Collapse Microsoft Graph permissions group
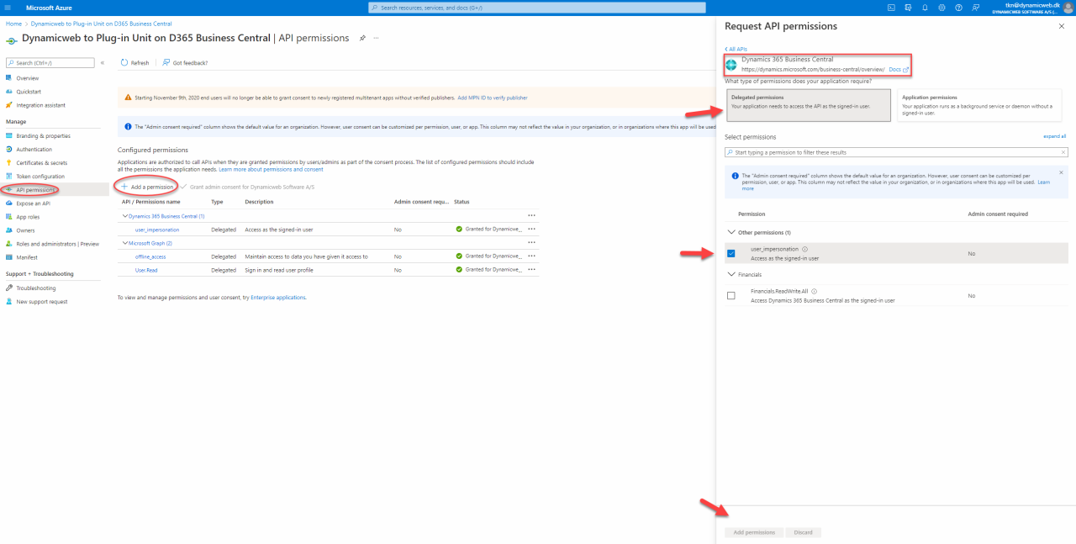This screenshot has width=1076, height=544. 124,243
